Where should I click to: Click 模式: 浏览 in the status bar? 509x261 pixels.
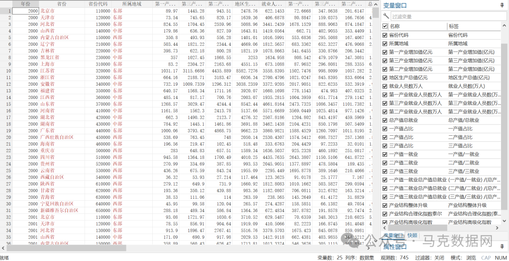pyautogui.click(x=464, y=257)
